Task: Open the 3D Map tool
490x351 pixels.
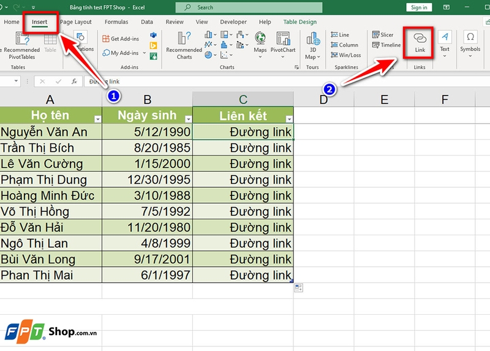Action: (313, 46)
